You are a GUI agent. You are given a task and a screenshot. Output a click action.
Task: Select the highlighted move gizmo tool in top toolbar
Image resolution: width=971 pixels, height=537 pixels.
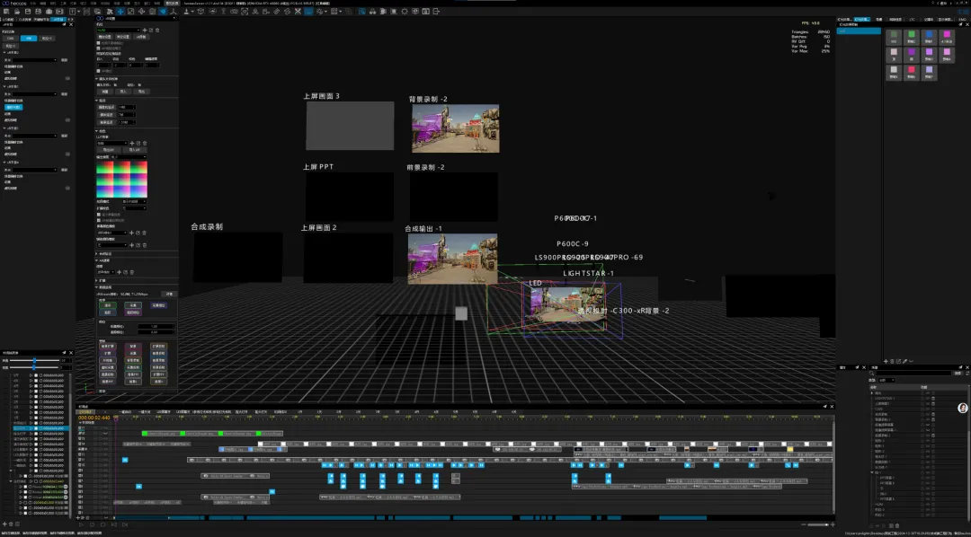tap(120, 11)
